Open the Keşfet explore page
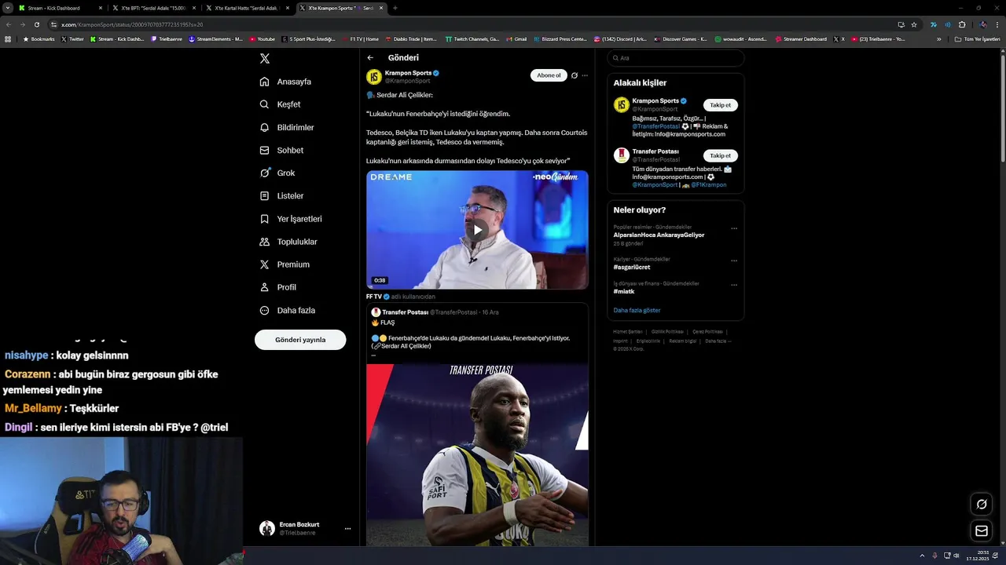1006x565 pixels. [x=281, y=104]
